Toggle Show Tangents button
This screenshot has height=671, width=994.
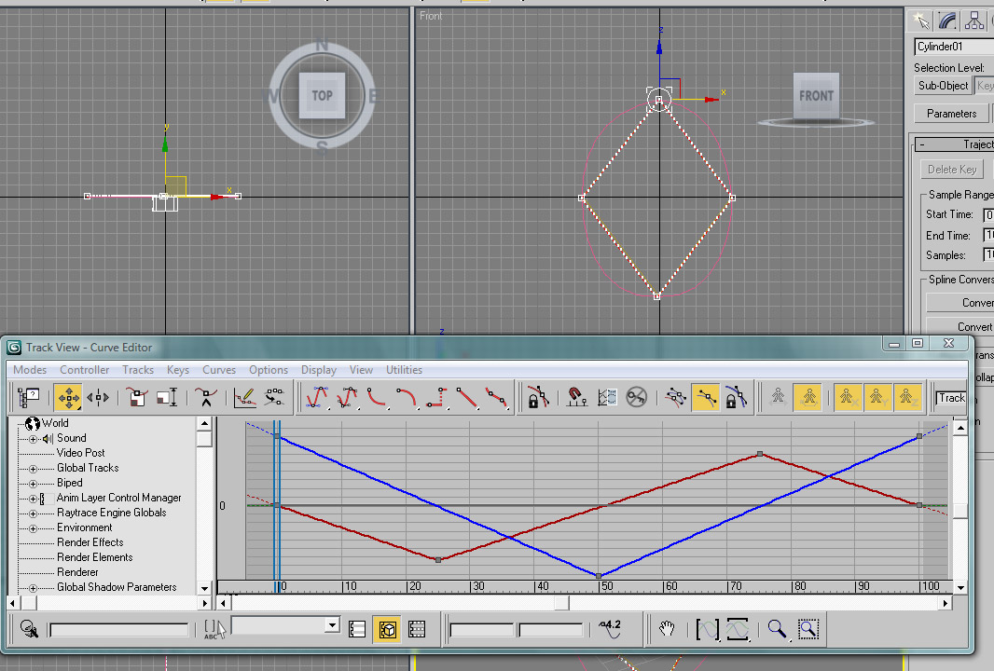click(706, 398)
